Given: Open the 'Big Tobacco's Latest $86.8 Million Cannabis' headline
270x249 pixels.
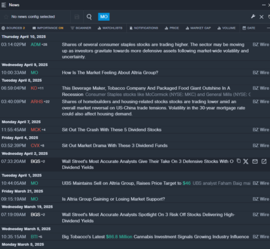Looking at the screenshot, I should point(155,237).
